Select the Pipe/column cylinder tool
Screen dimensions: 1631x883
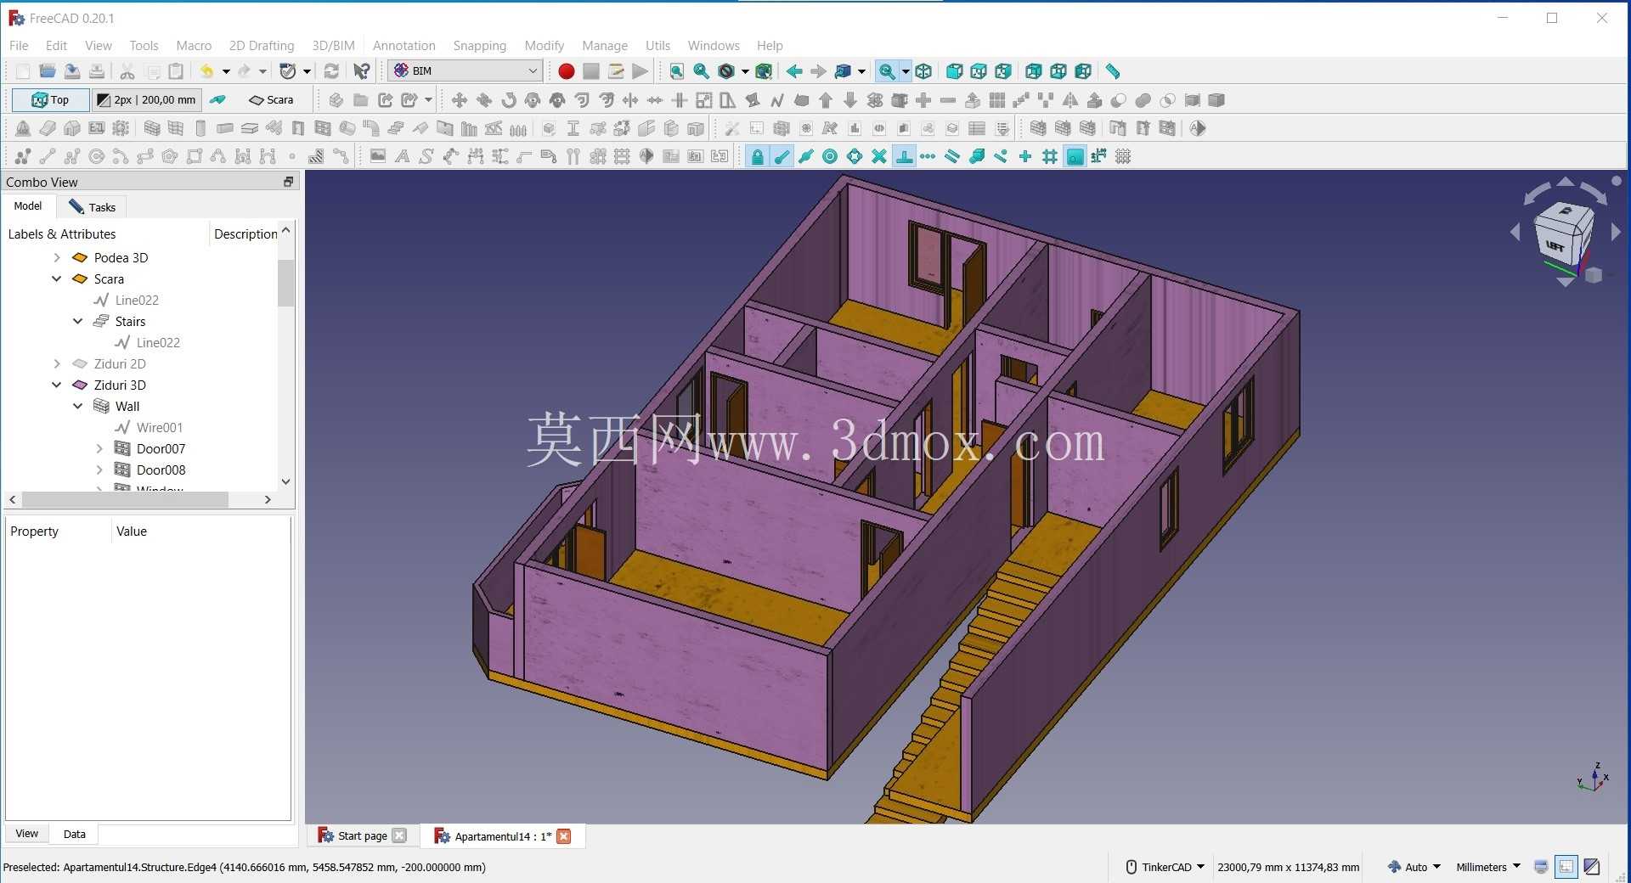tap(200, 128)
